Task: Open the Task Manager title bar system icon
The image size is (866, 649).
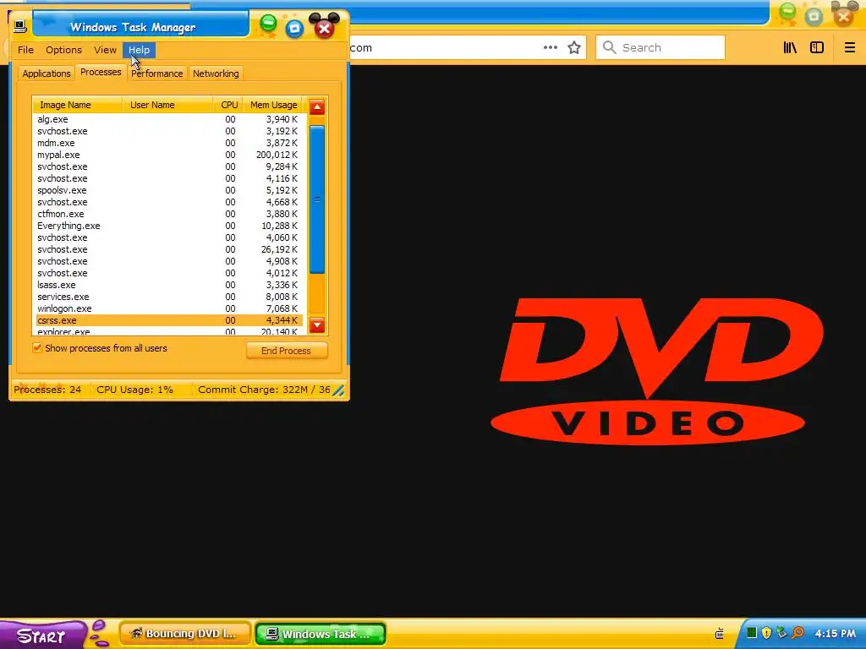Action: 20,26
